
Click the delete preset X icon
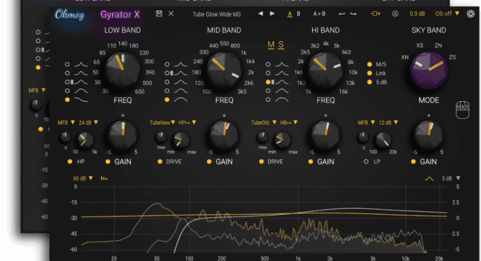(171, 13)
